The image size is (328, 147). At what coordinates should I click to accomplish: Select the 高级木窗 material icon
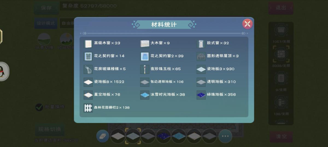(88, 44)
